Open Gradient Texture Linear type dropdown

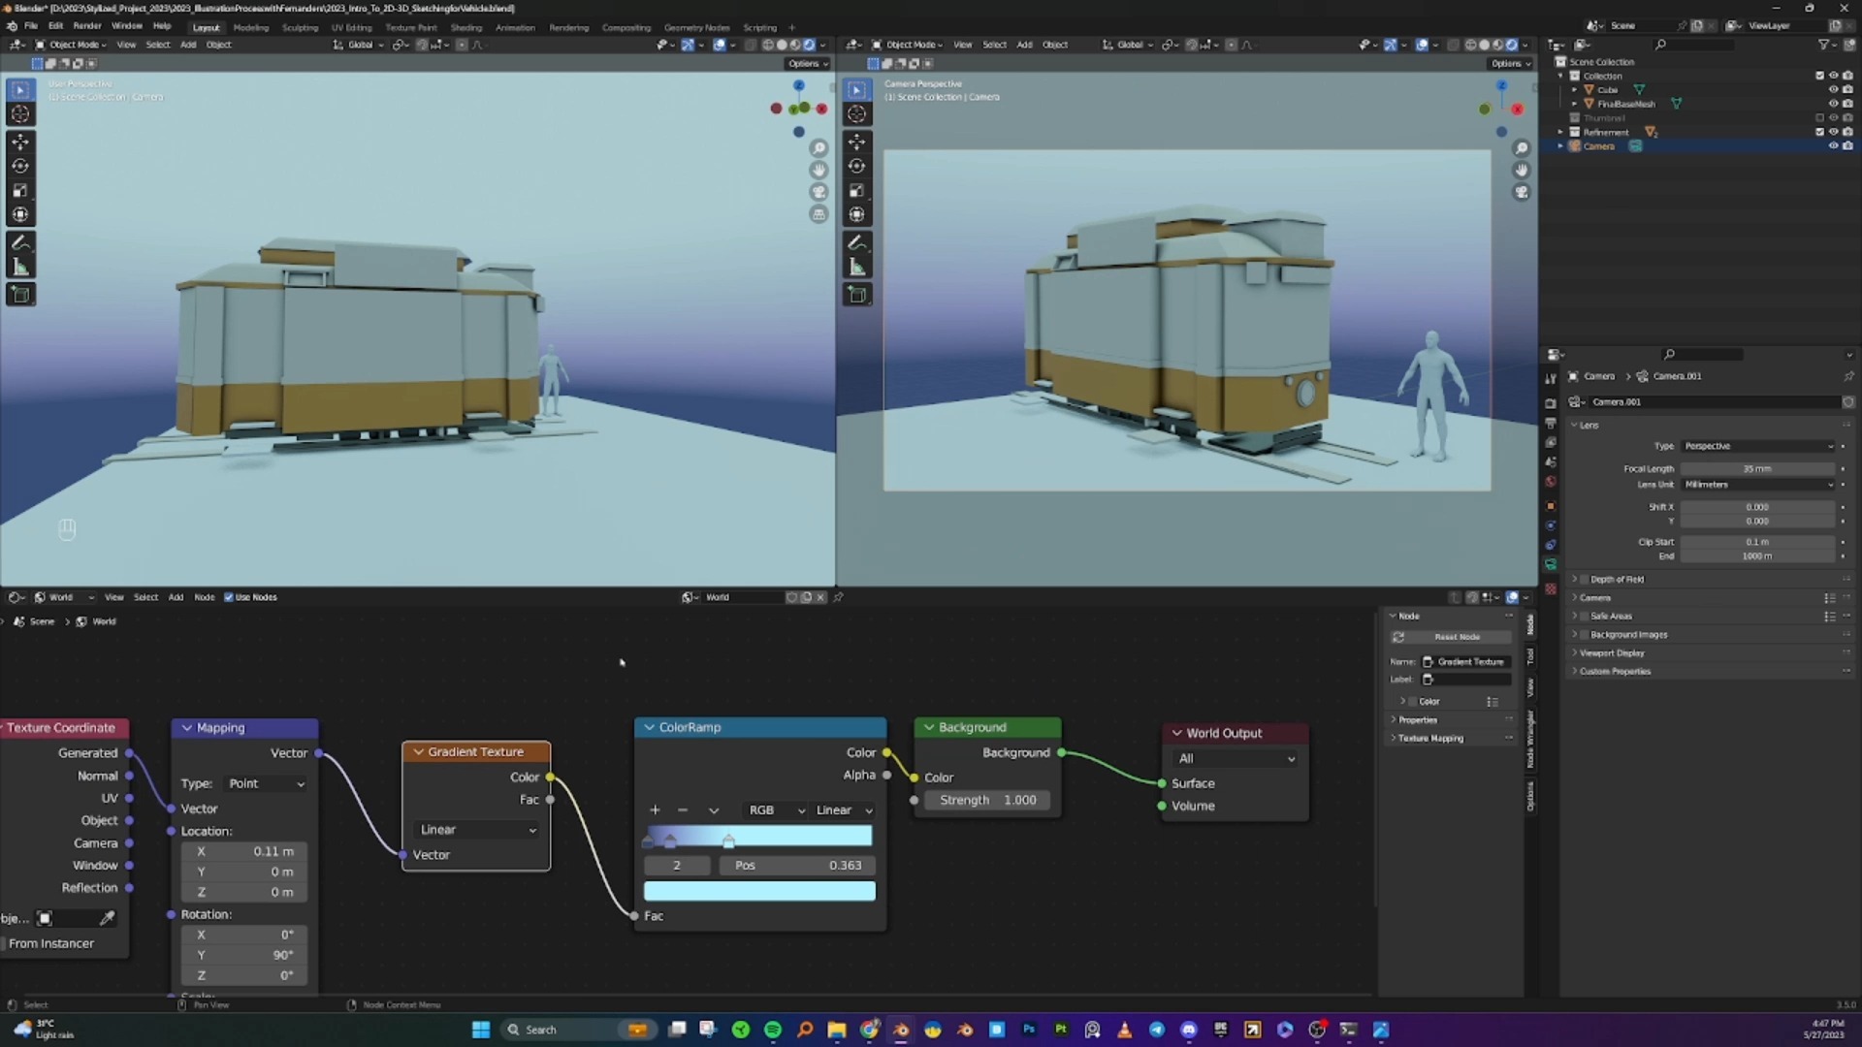[476, 830]
